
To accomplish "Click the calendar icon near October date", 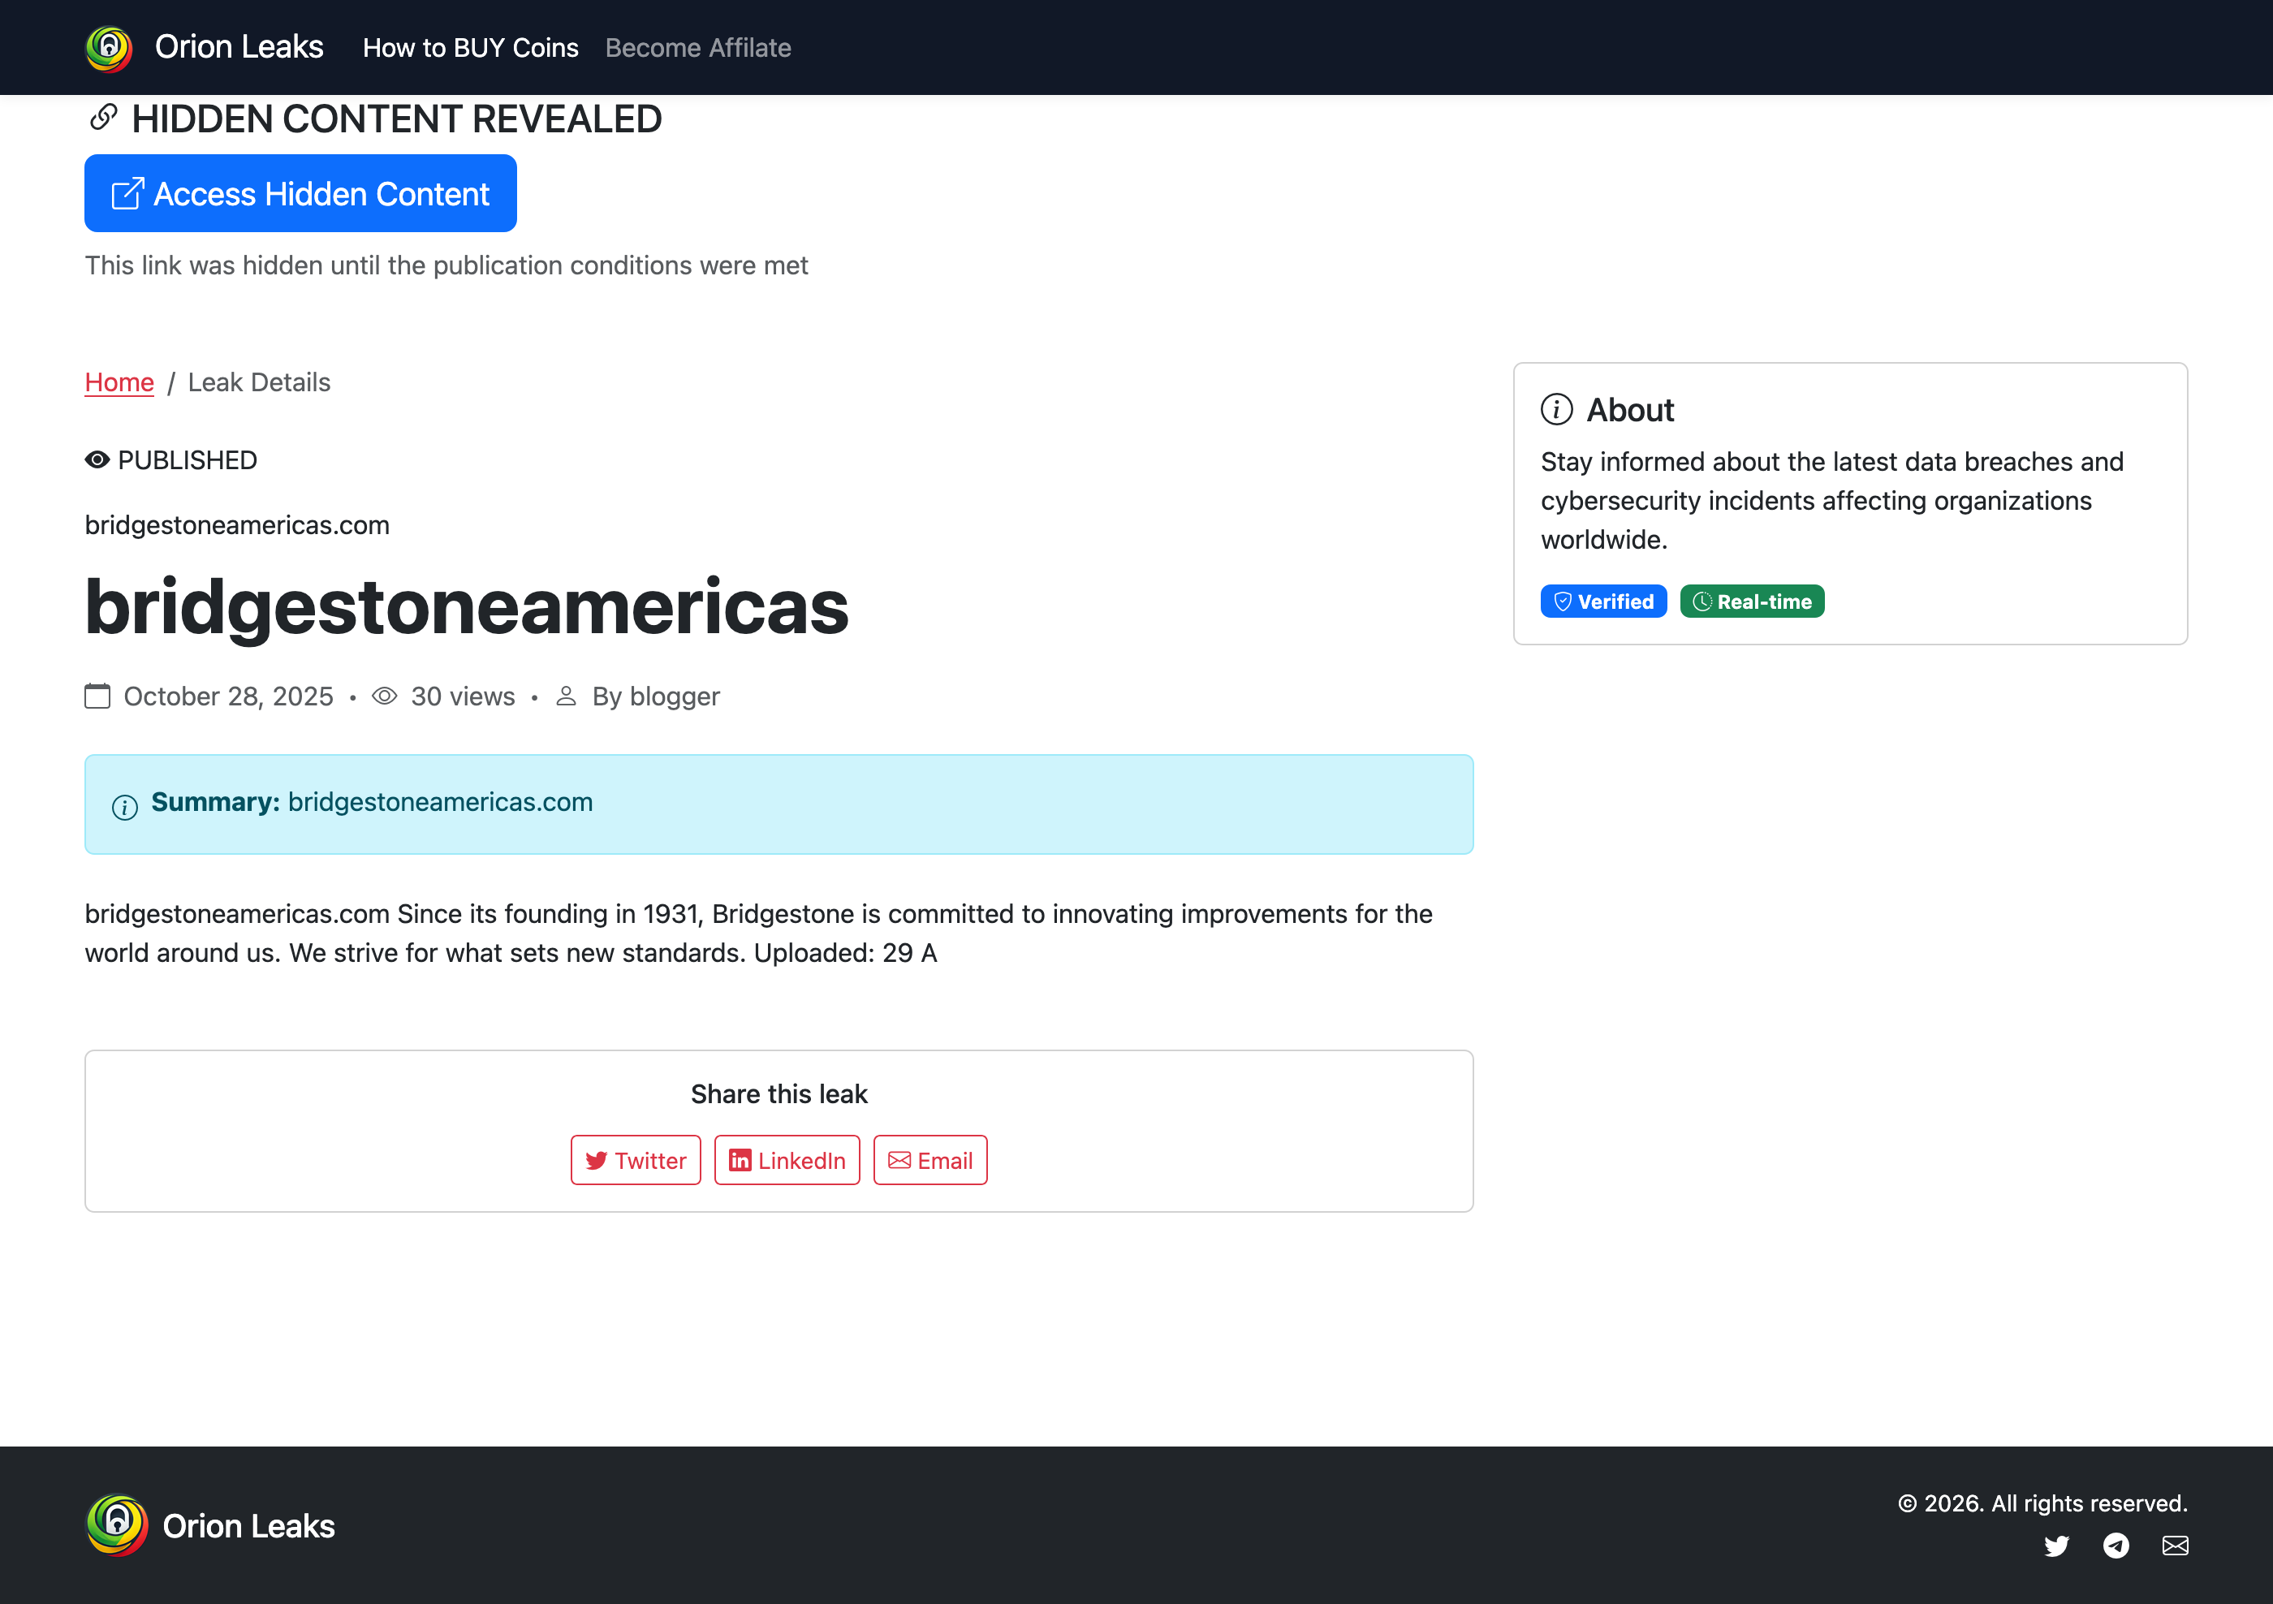I will tap(97, 696).
